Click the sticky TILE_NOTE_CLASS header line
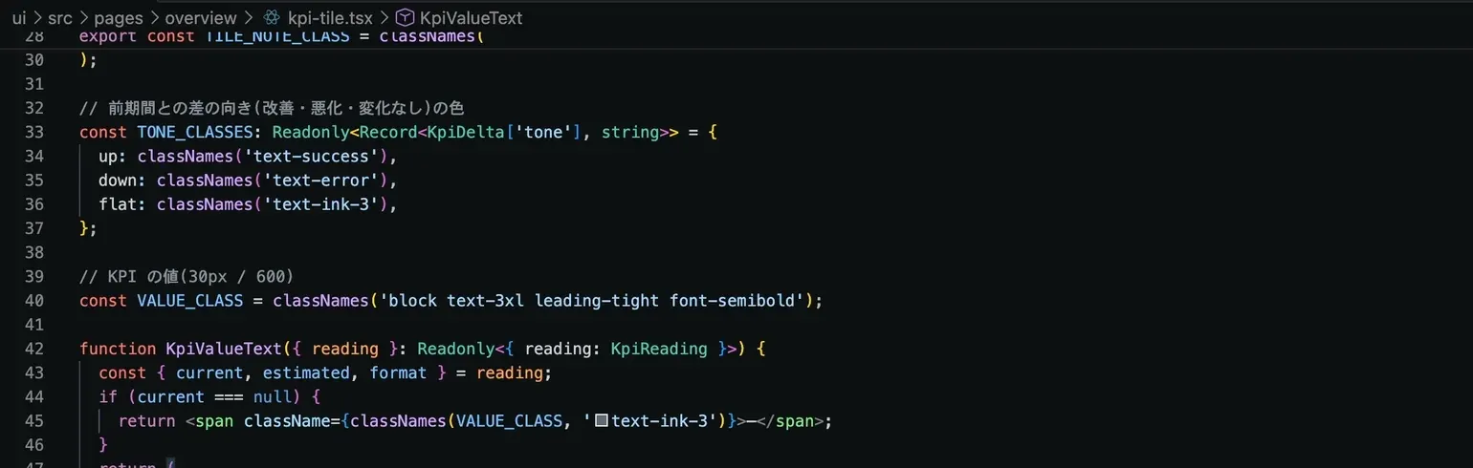This screenshot has height=468, width=1473. coord(736,37)
